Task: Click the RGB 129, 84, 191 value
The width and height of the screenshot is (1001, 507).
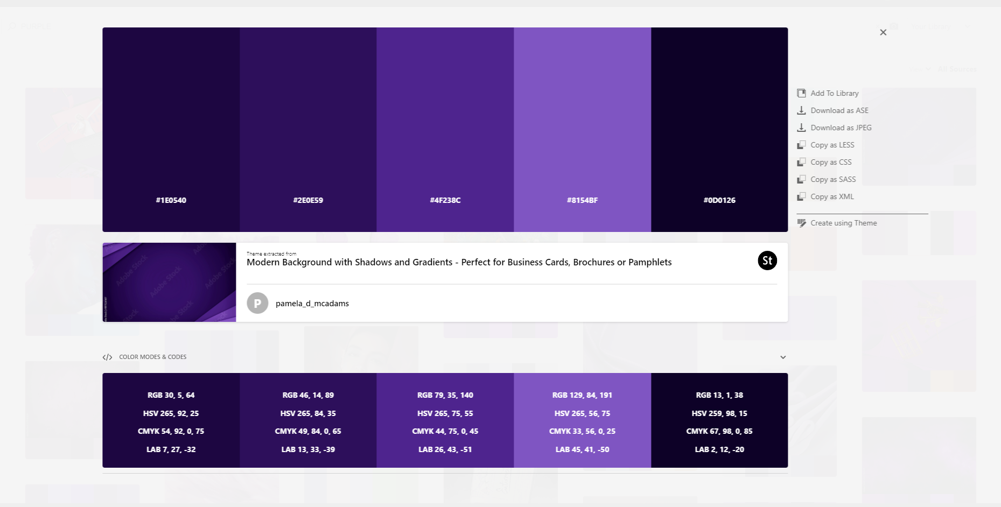Action: click(x=582, y=395)
